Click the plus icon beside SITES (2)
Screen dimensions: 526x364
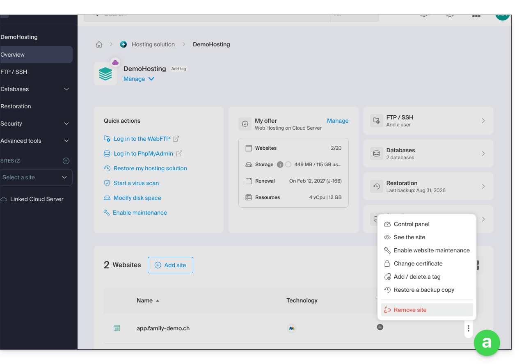(x=66, y=161)
